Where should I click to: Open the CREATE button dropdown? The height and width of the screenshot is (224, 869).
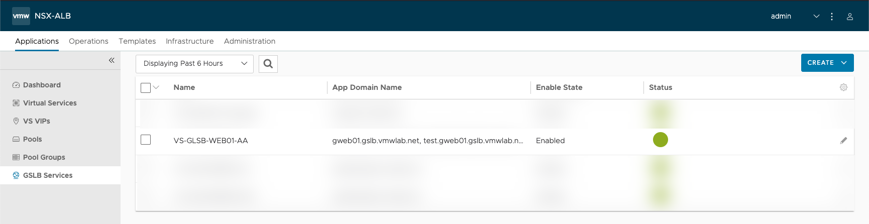coord(827,63)
